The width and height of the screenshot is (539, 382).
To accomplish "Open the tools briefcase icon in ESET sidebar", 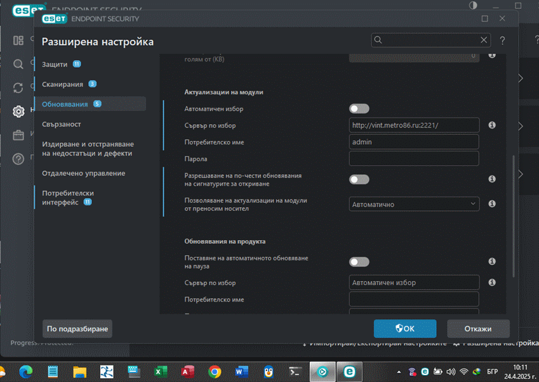I will coord(18,135).
